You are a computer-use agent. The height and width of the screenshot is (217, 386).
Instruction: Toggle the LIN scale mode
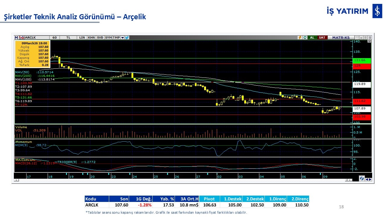pyautogui.click(x=82, y=38)
